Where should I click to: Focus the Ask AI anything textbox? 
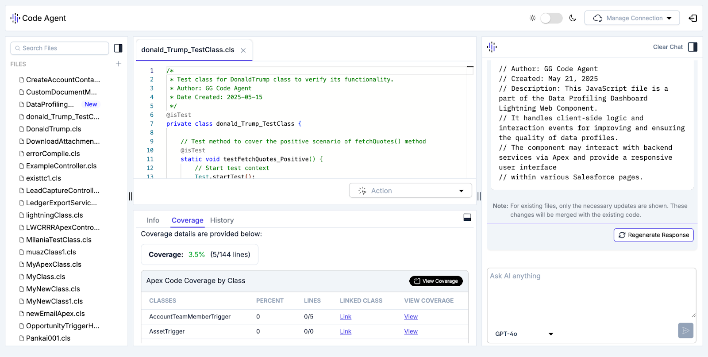click(592, 294)
